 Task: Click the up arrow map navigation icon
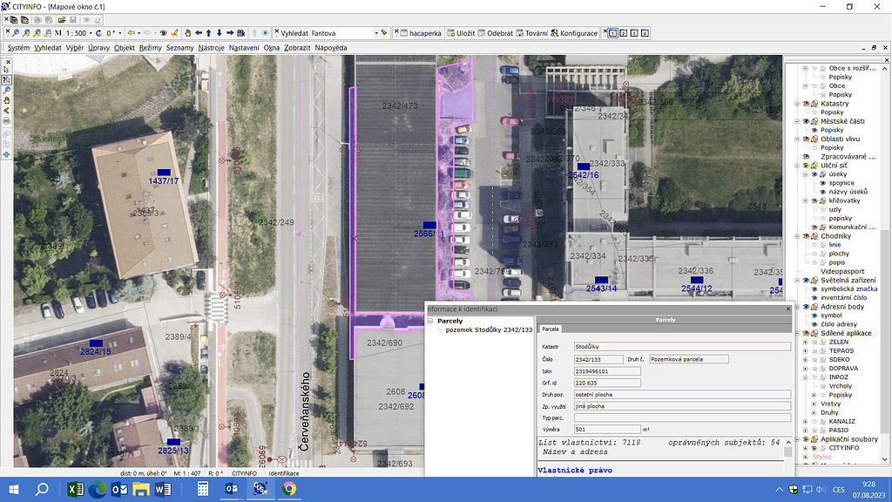209,33
